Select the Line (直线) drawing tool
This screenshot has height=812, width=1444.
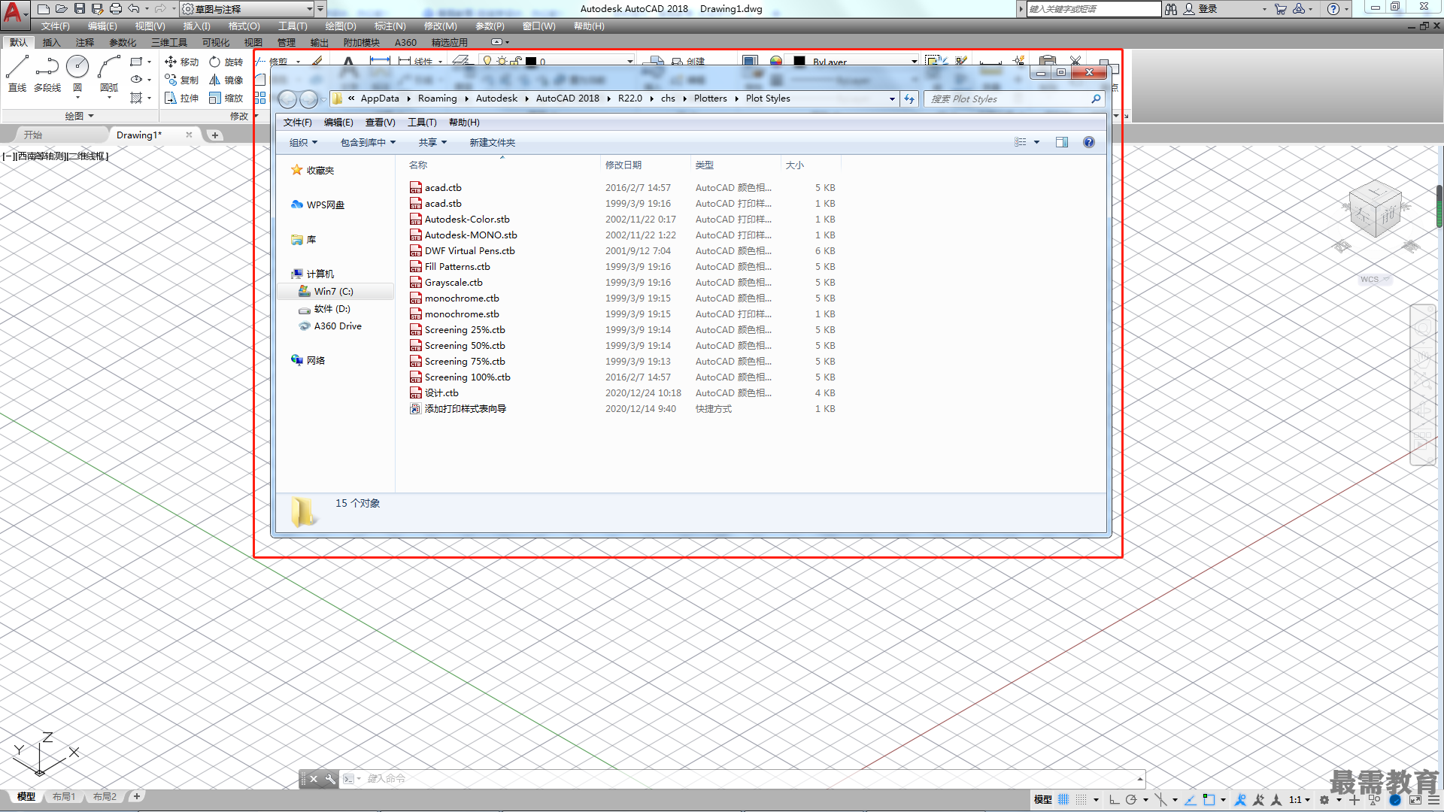click(17, 74)
